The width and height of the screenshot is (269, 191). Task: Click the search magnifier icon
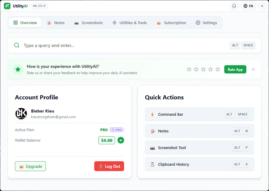point(17,45)
